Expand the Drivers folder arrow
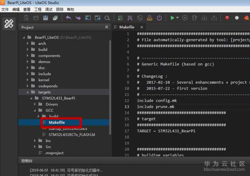Viewport: 250px width, 176px height. click(x=35, y=104)
